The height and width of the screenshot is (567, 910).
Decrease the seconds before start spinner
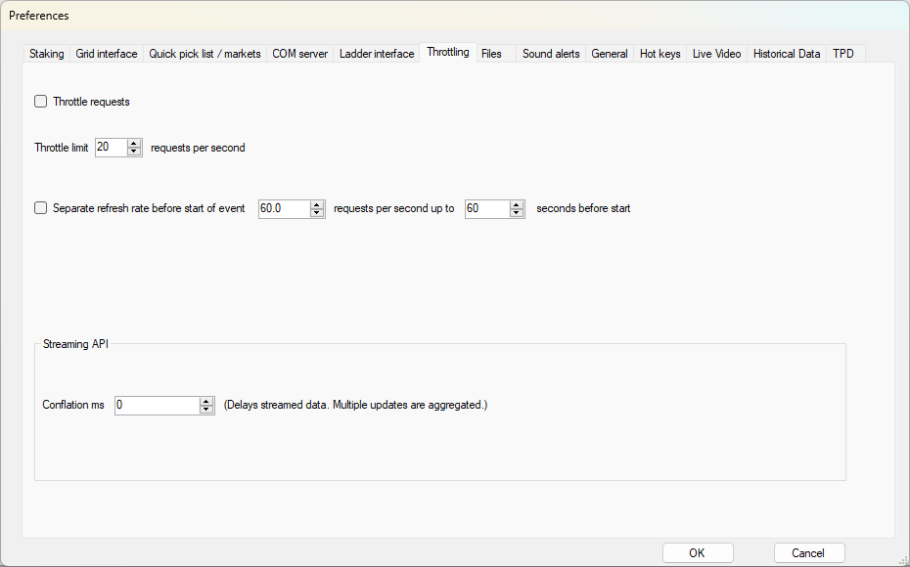(517, 213)
